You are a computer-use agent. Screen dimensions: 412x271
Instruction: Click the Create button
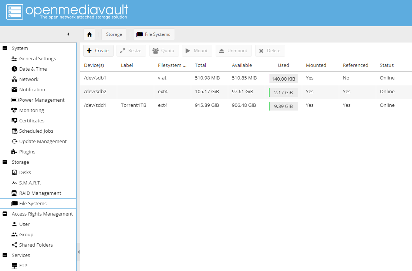coord(98,50)
